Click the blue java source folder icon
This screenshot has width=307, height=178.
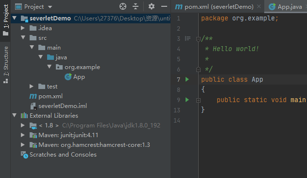[x=51, y=57]
